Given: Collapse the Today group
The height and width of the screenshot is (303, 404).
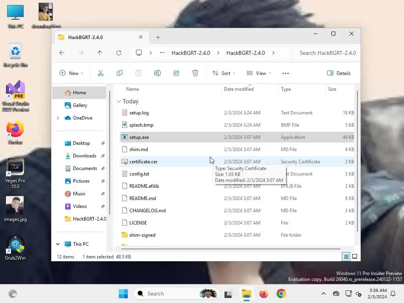Looking at the screenshot, I should 119,101.
